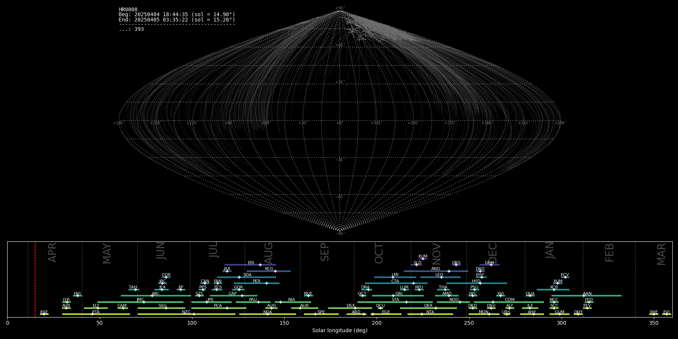The width and height of the screenshot is (678, 339).
Task: Click the x-axis tick label 350
Action: coord(654,323)
